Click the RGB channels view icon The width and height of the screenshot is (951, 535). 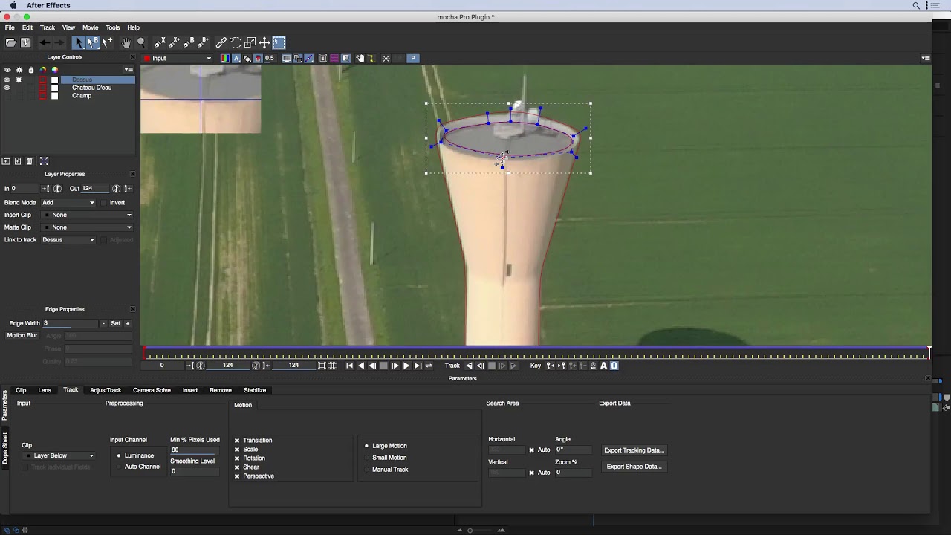[x=226, y=59]
